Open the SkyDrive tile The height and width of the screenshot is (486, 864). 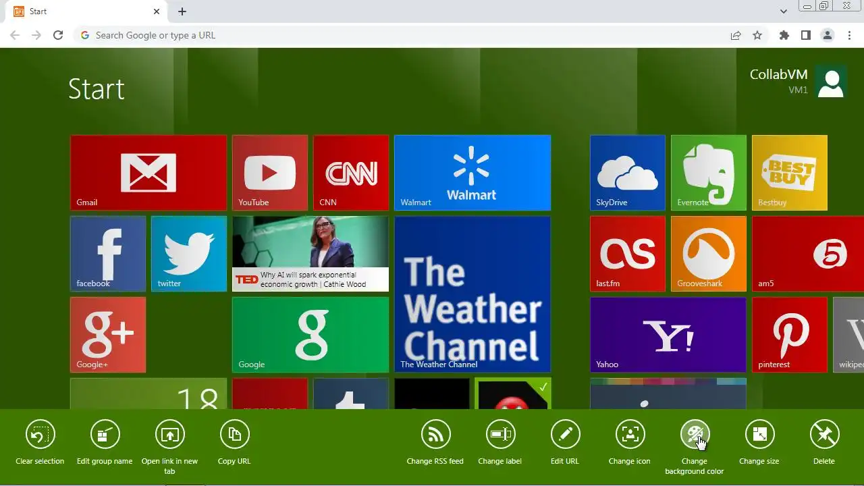[x=628, y=173]
